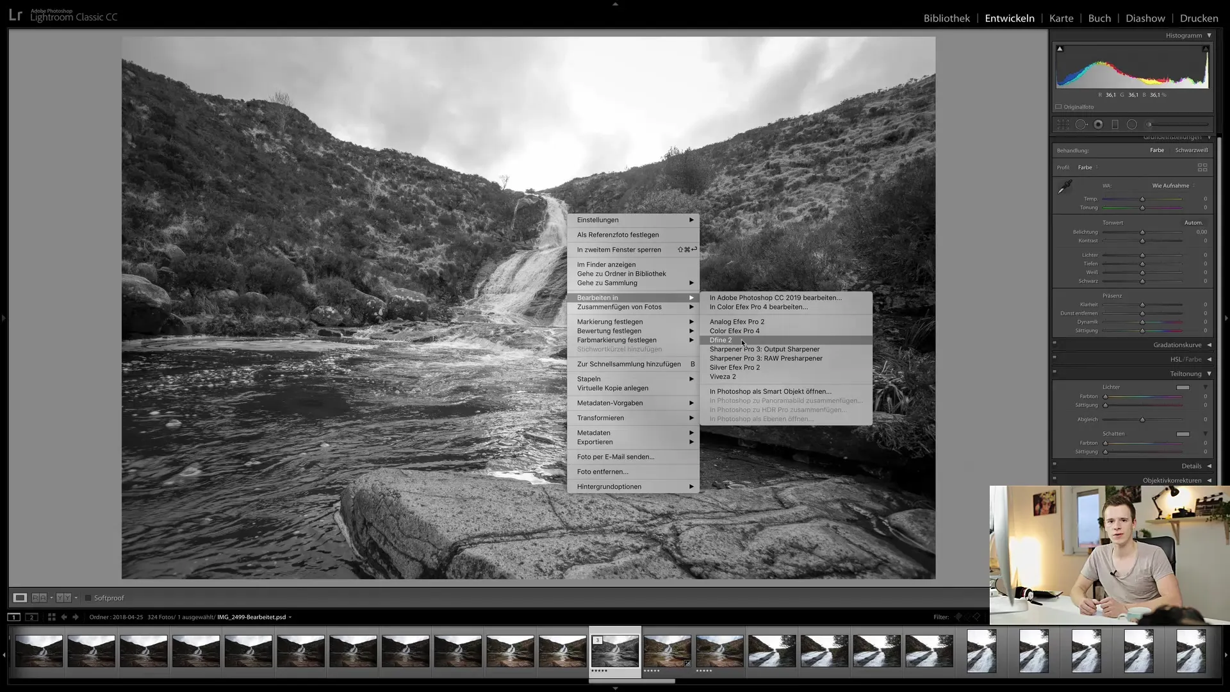Toggle Details panel on/off switch
This screenshot has height=692, width=1230.
tap(1054, 464)
